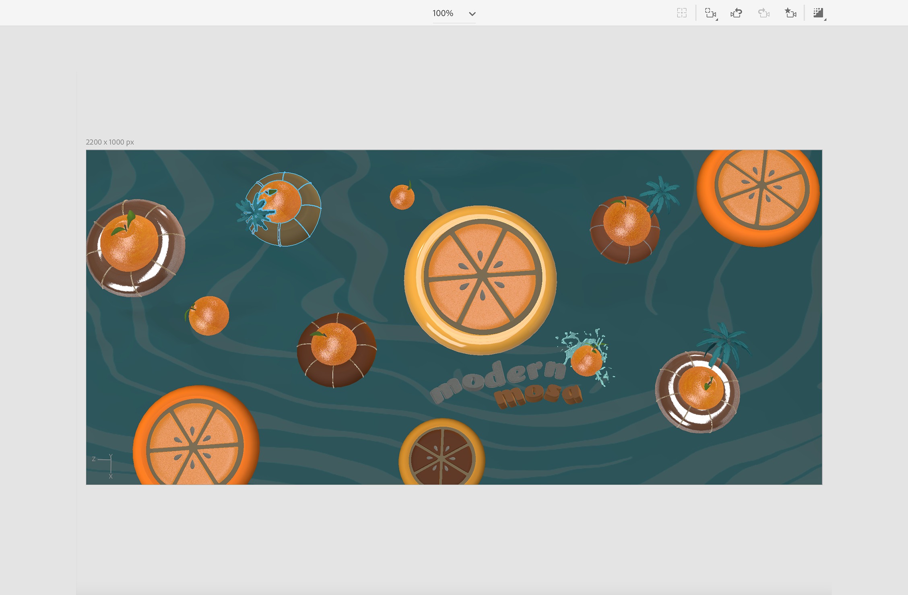Click the Select Content Area icon
Screen dimensions: 908x595
(x=681, y=13)
